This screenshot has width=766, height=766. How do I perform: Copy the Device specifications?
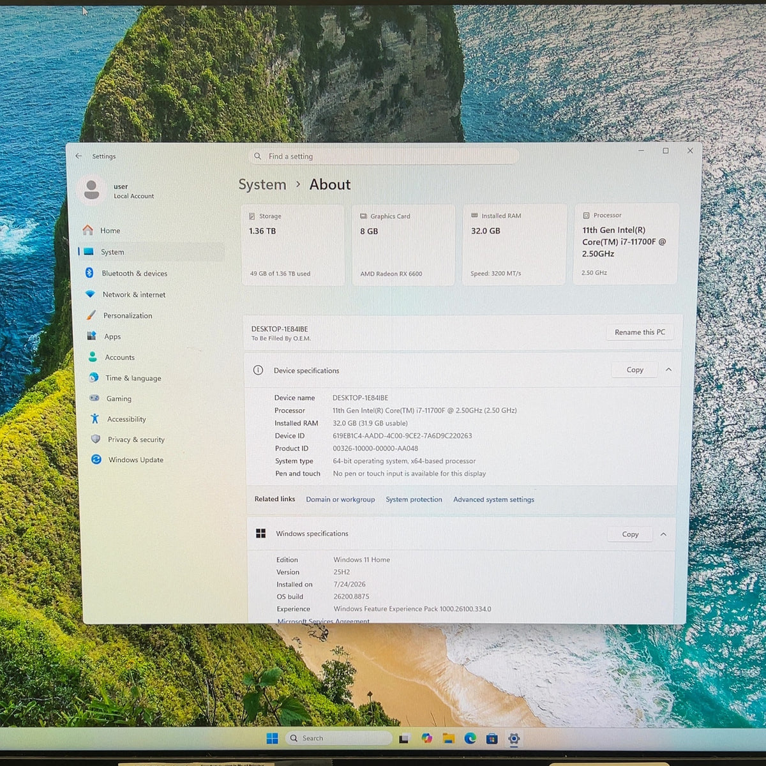click(x=635, y=370)
